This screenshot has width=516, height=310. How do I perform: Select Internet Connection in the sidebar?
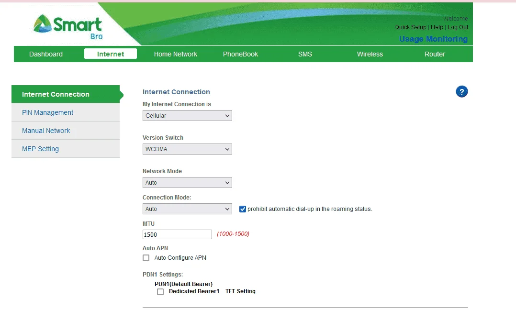[66, 94]
